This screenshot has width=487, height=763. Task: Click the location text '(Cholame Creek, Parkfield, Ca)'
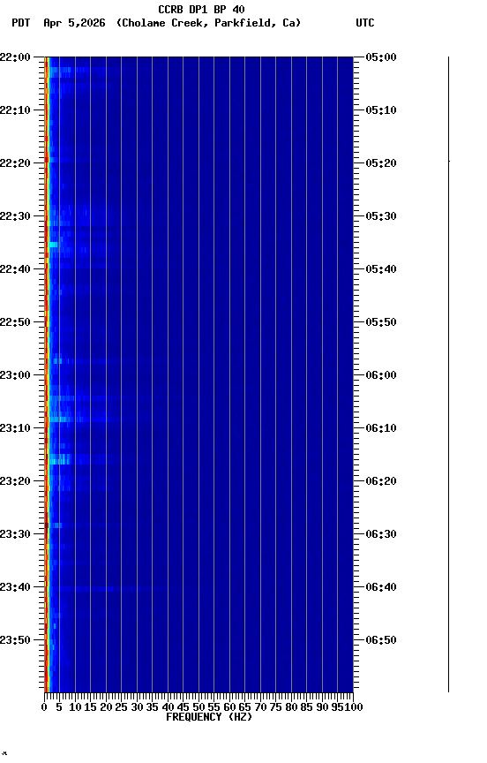pyautogui.click(x=208, y=23)
